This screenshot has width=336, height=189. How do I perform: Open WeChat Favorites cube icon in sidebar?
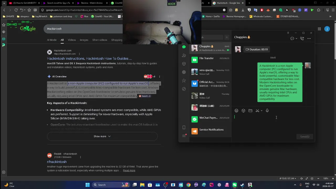184,64
